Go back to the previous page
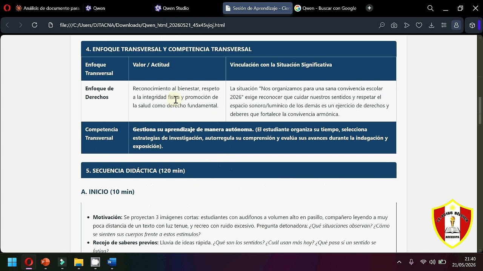Screen dimensions: 483x271 click(7, 25)
